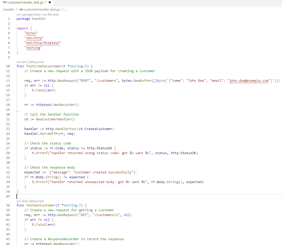Click 'run test' above TestGetCustomer

coord(22,201)
